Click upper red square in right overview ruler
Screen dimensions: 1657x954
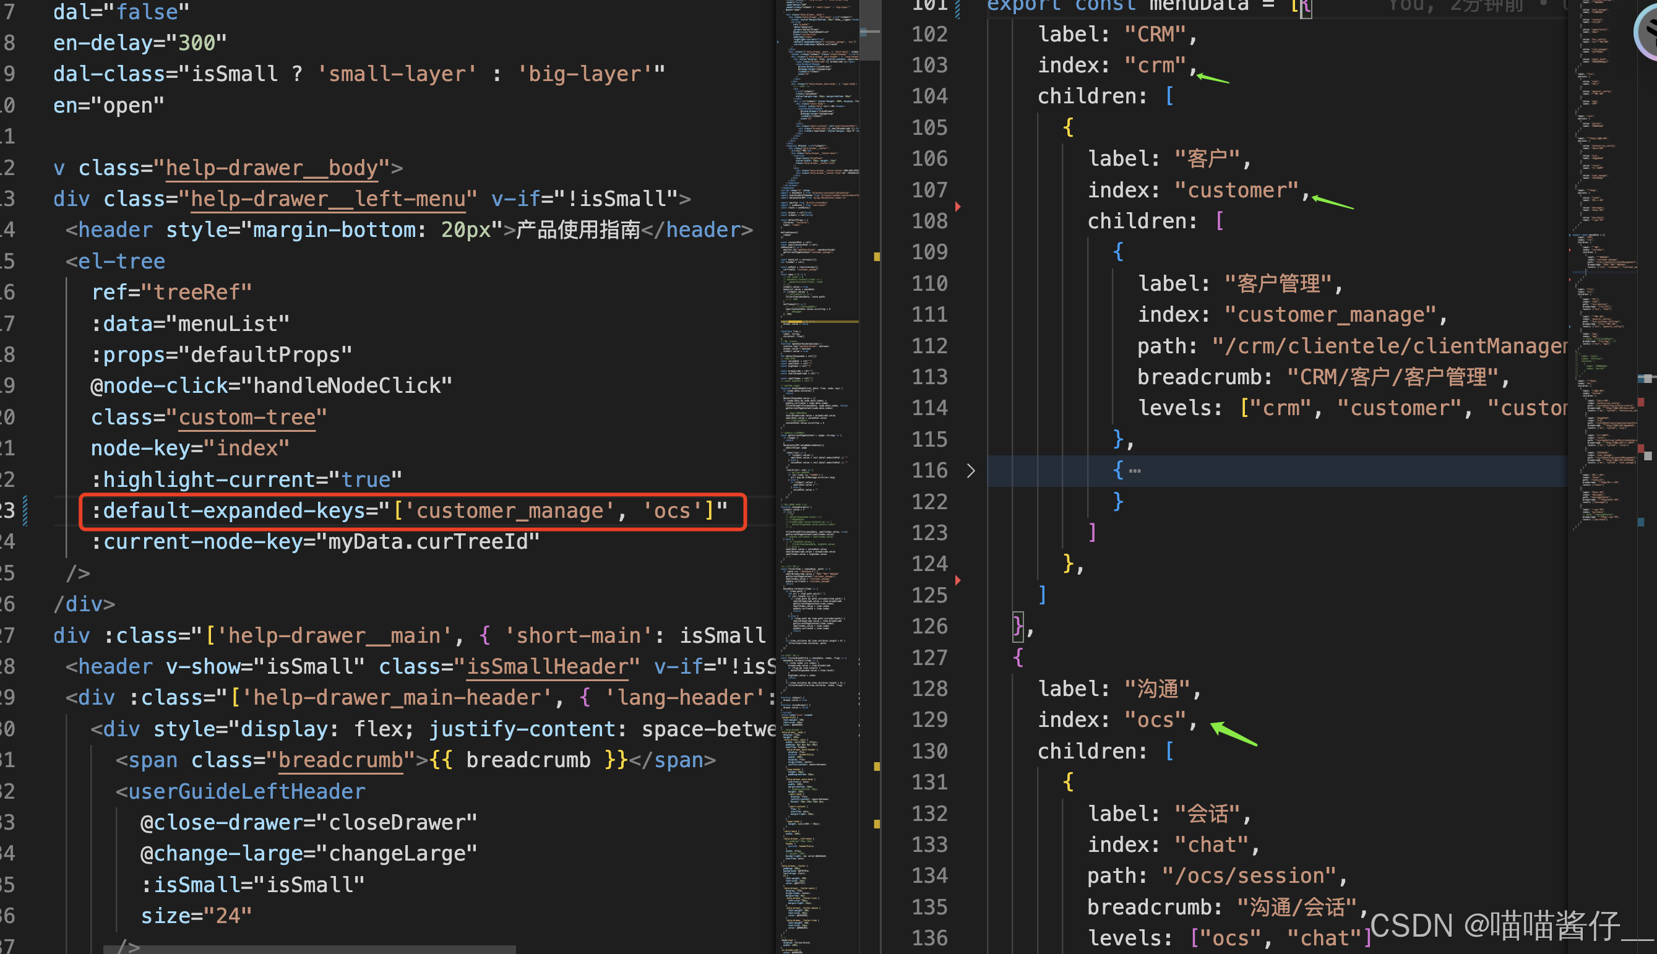[x=1642, y=402]
